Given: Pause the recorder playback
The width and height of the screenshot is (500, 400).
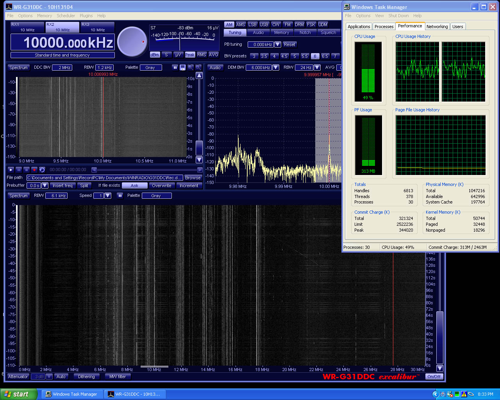Looking at the screenshot, I should [19, 170].
